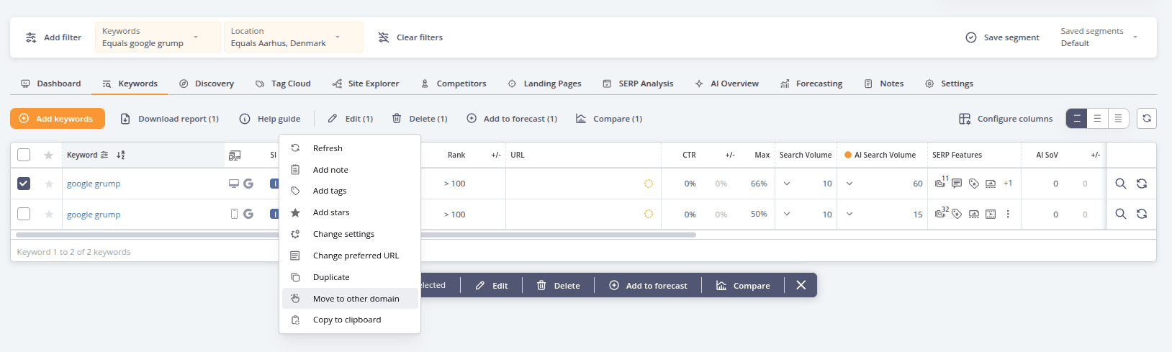Screen dimensions: 1172x352
Task: Choose Move to other domain from the context menu
Action: 350,299
